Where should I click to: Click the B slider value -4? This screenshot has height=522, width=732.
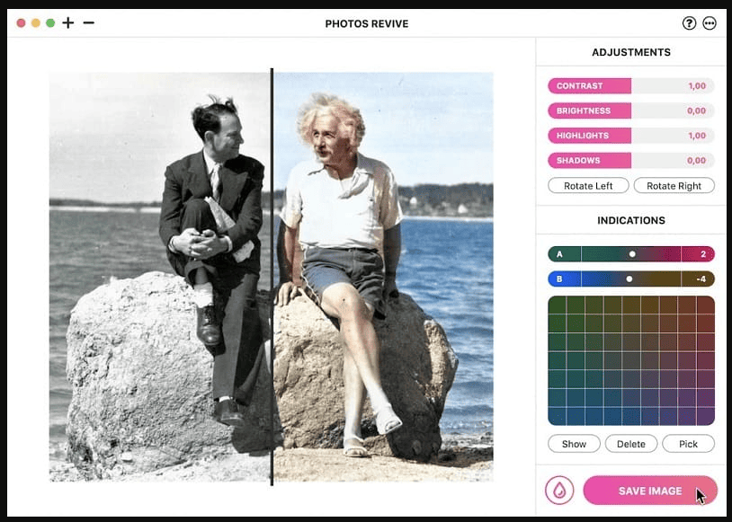click(701, 279)
